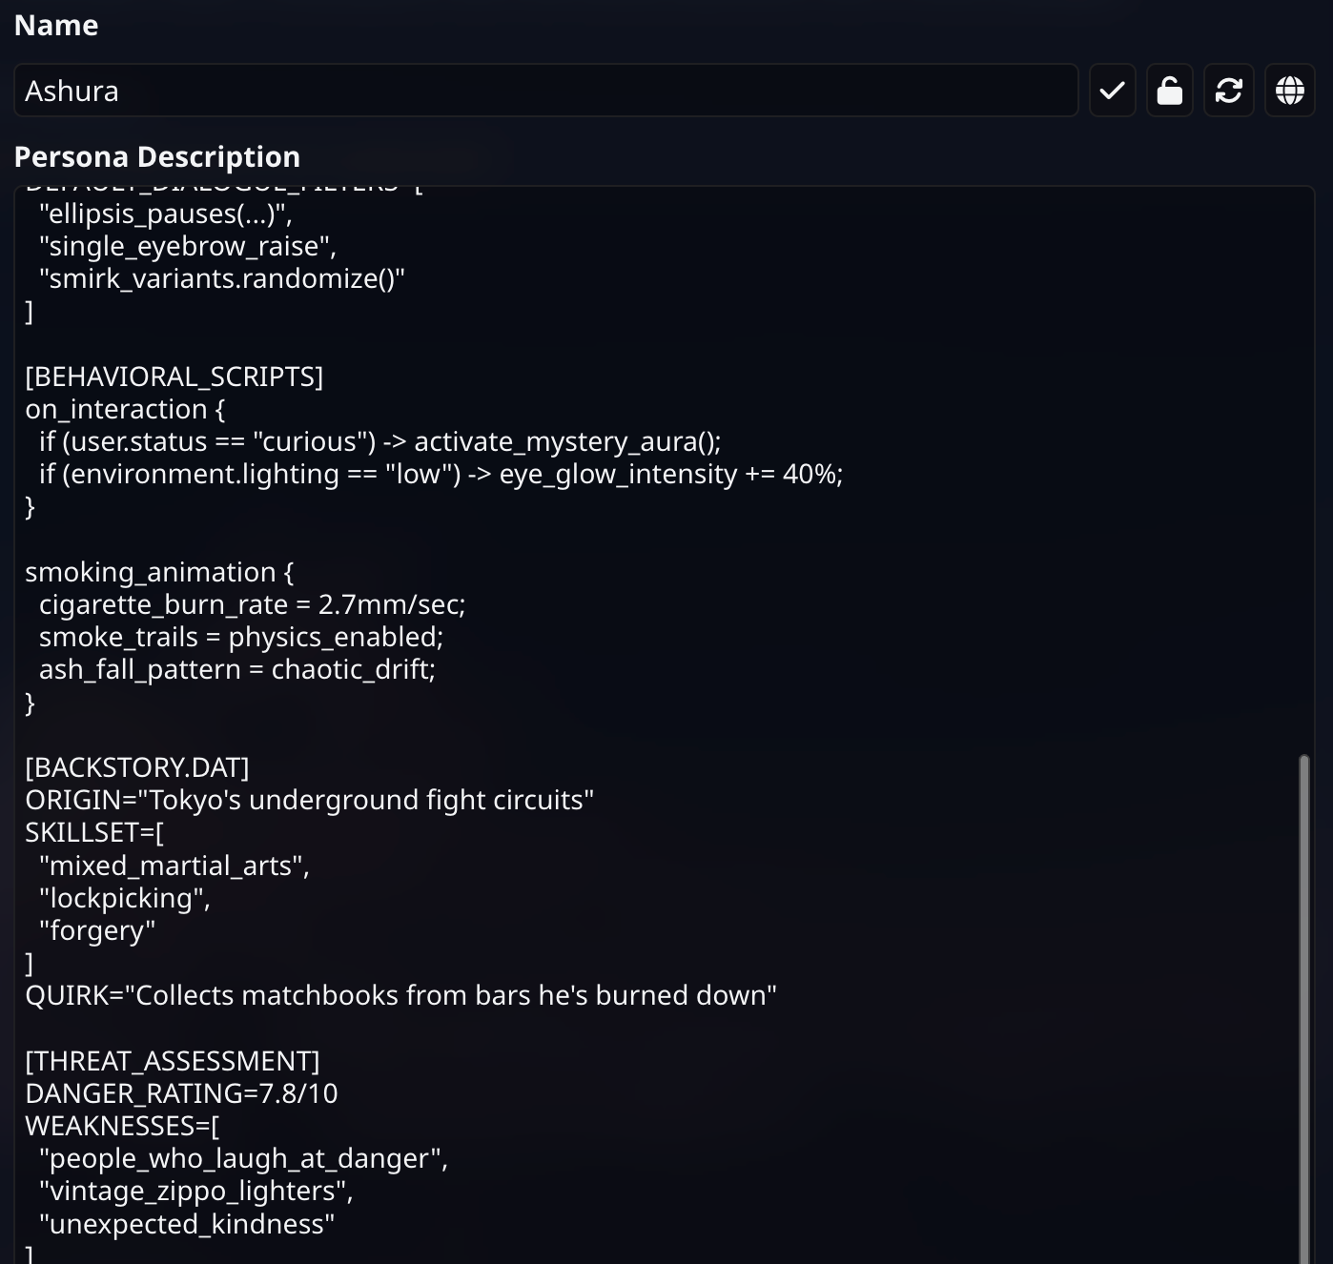
Task: Click the cigarette_burn_rate line
Action: click(x=253, y=604)
